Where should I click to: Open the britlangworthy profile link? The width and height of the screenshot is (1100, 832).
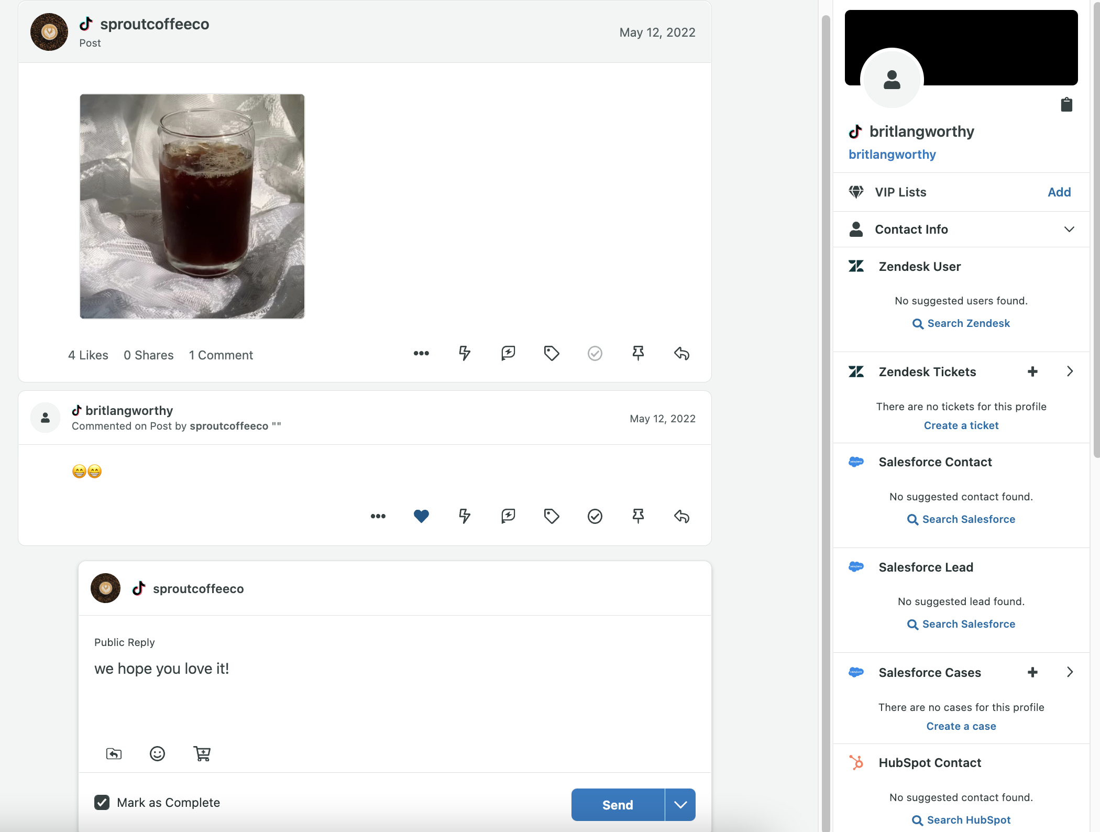pos(892,155)
